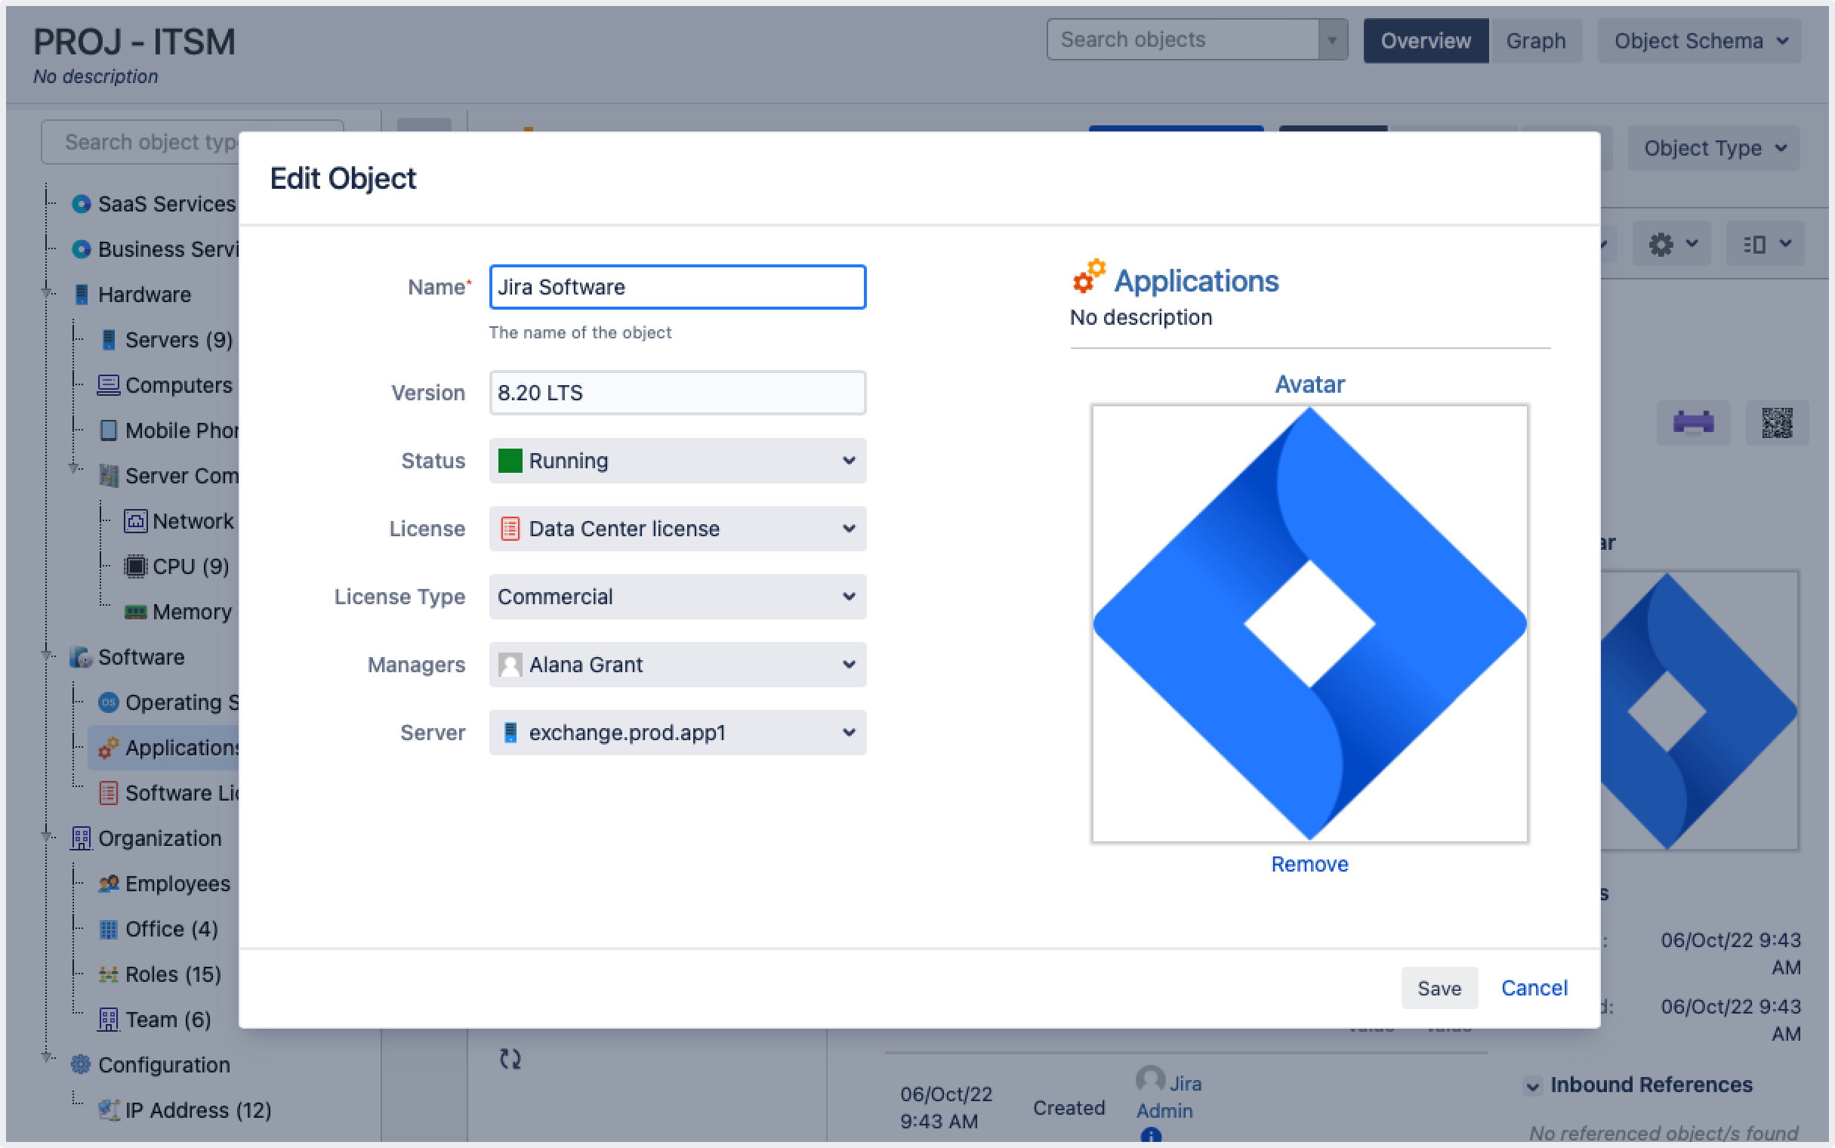Switch to the Graph tab
Image resolution: width=1835 pixels, height=1148 pixels.
click(x=1535, y=41)
